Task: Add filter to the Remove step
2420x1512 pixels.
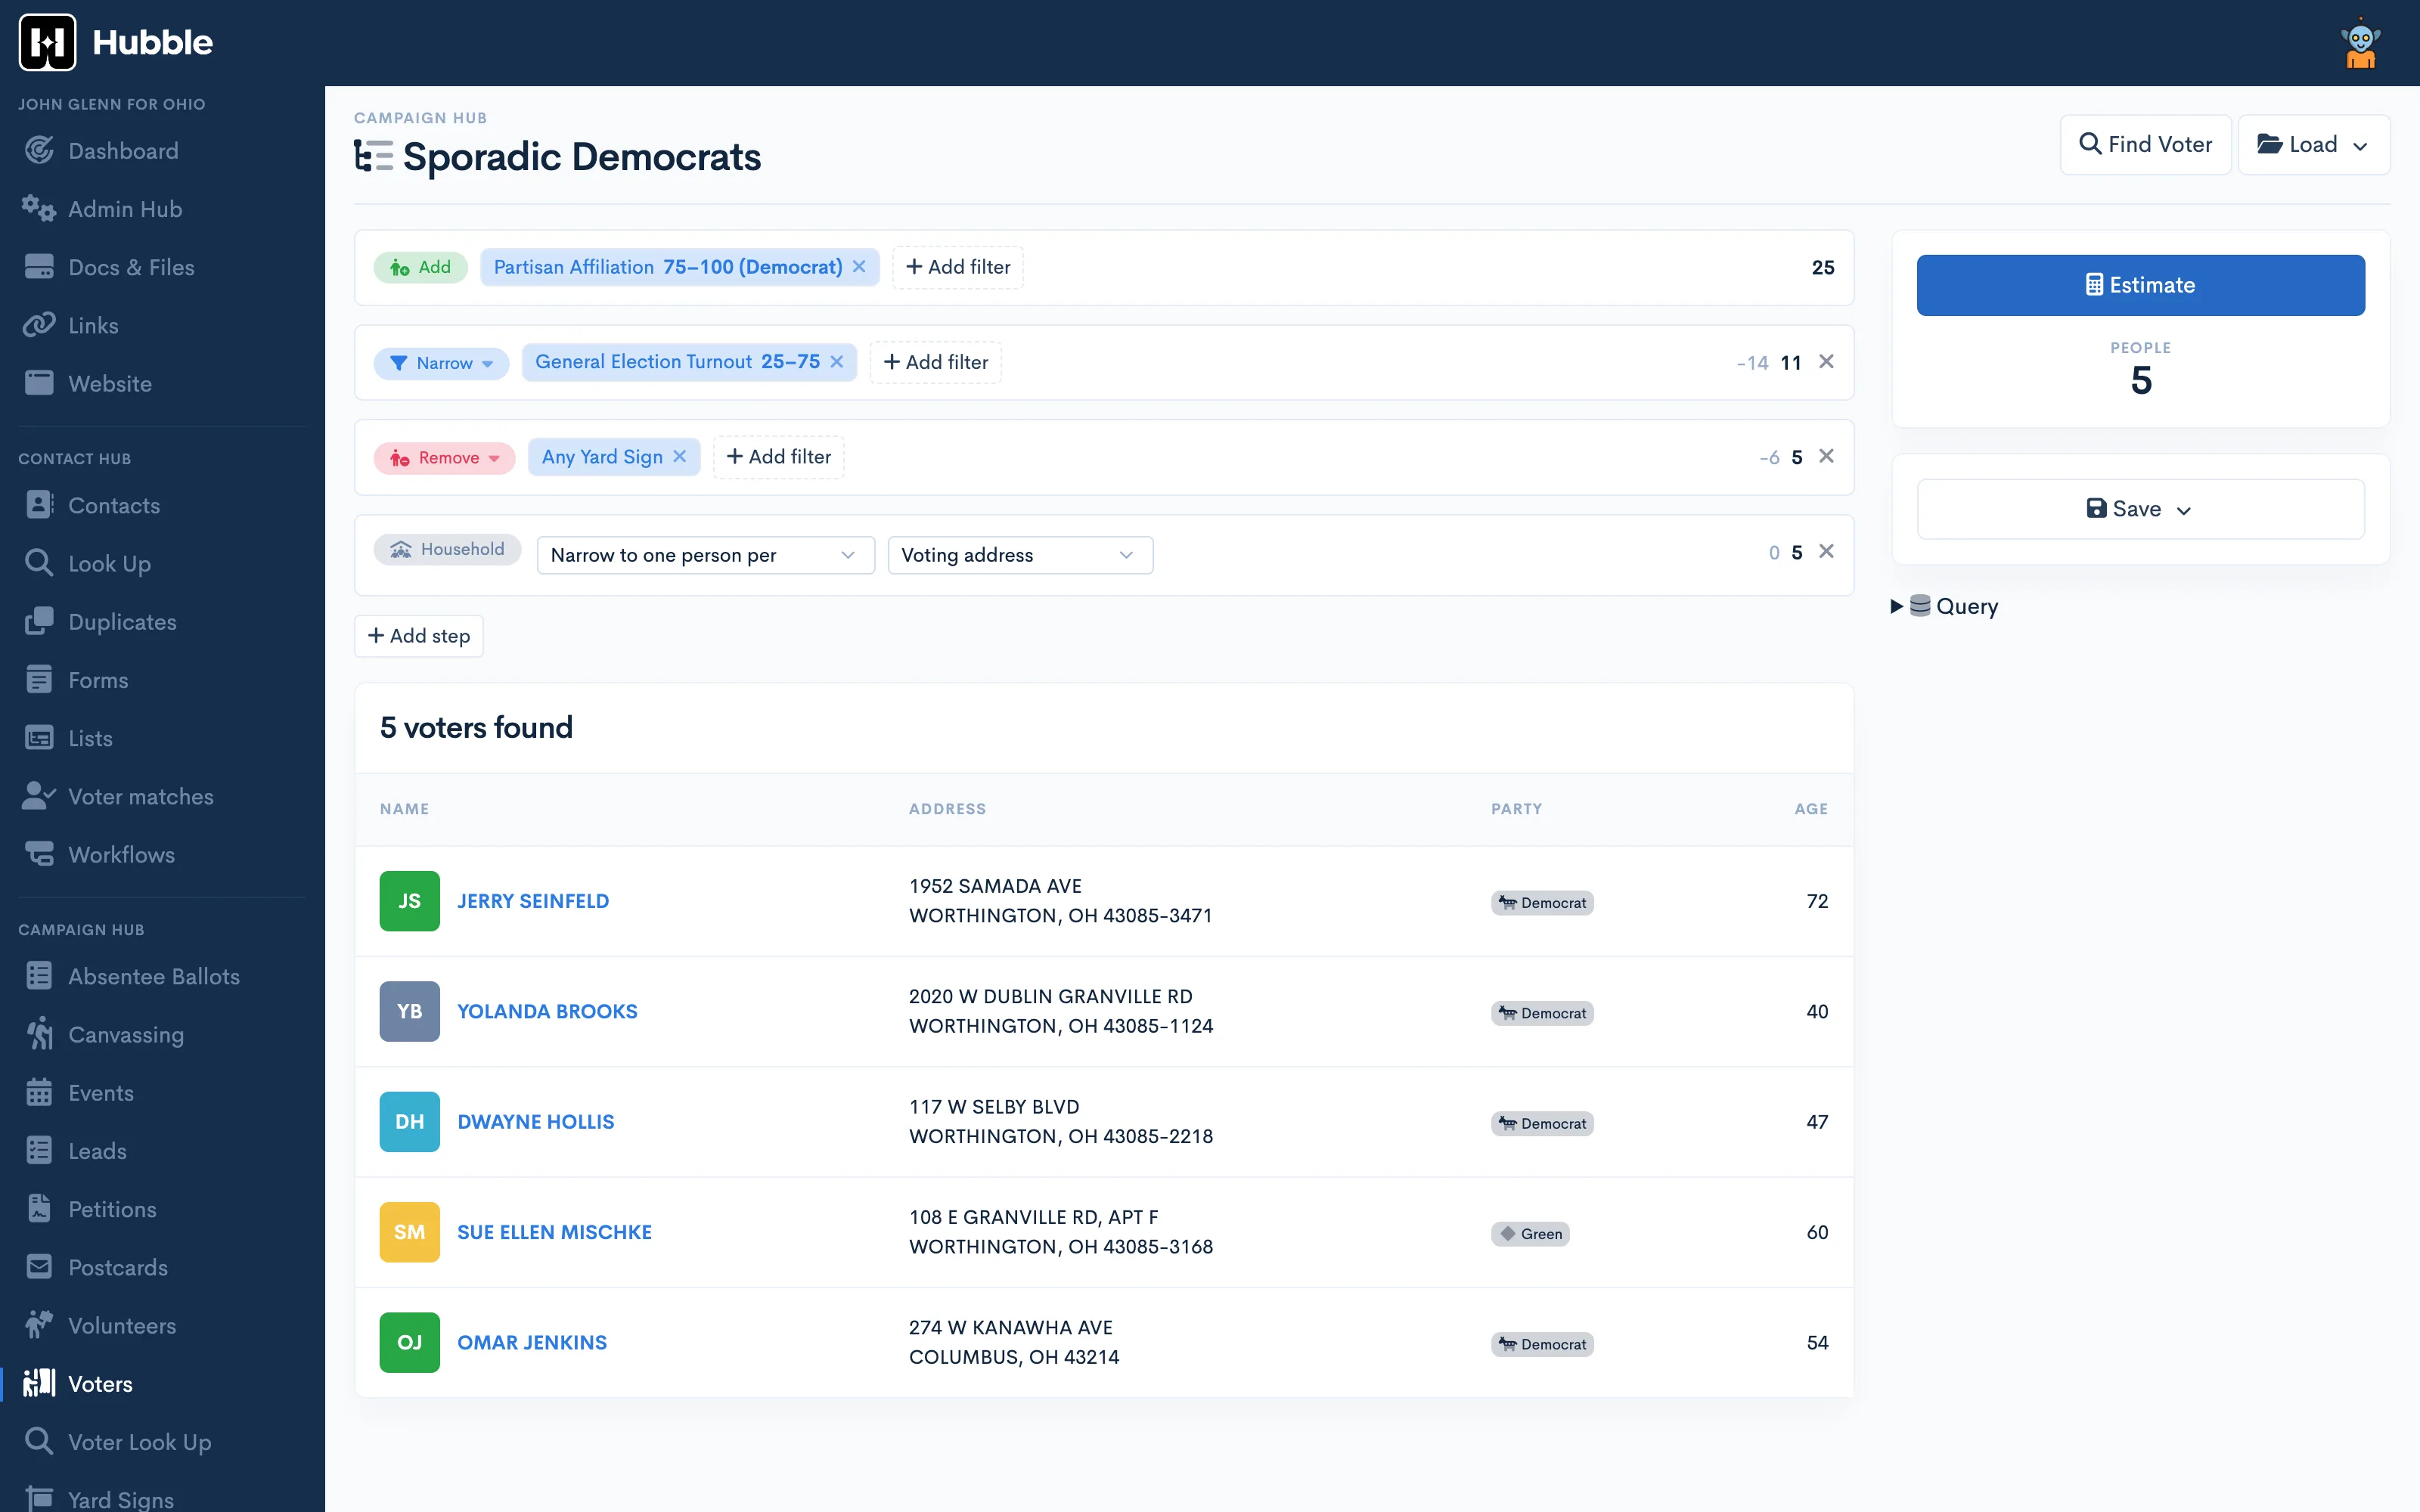Action: pyautogui.click(x=779, y=457)
